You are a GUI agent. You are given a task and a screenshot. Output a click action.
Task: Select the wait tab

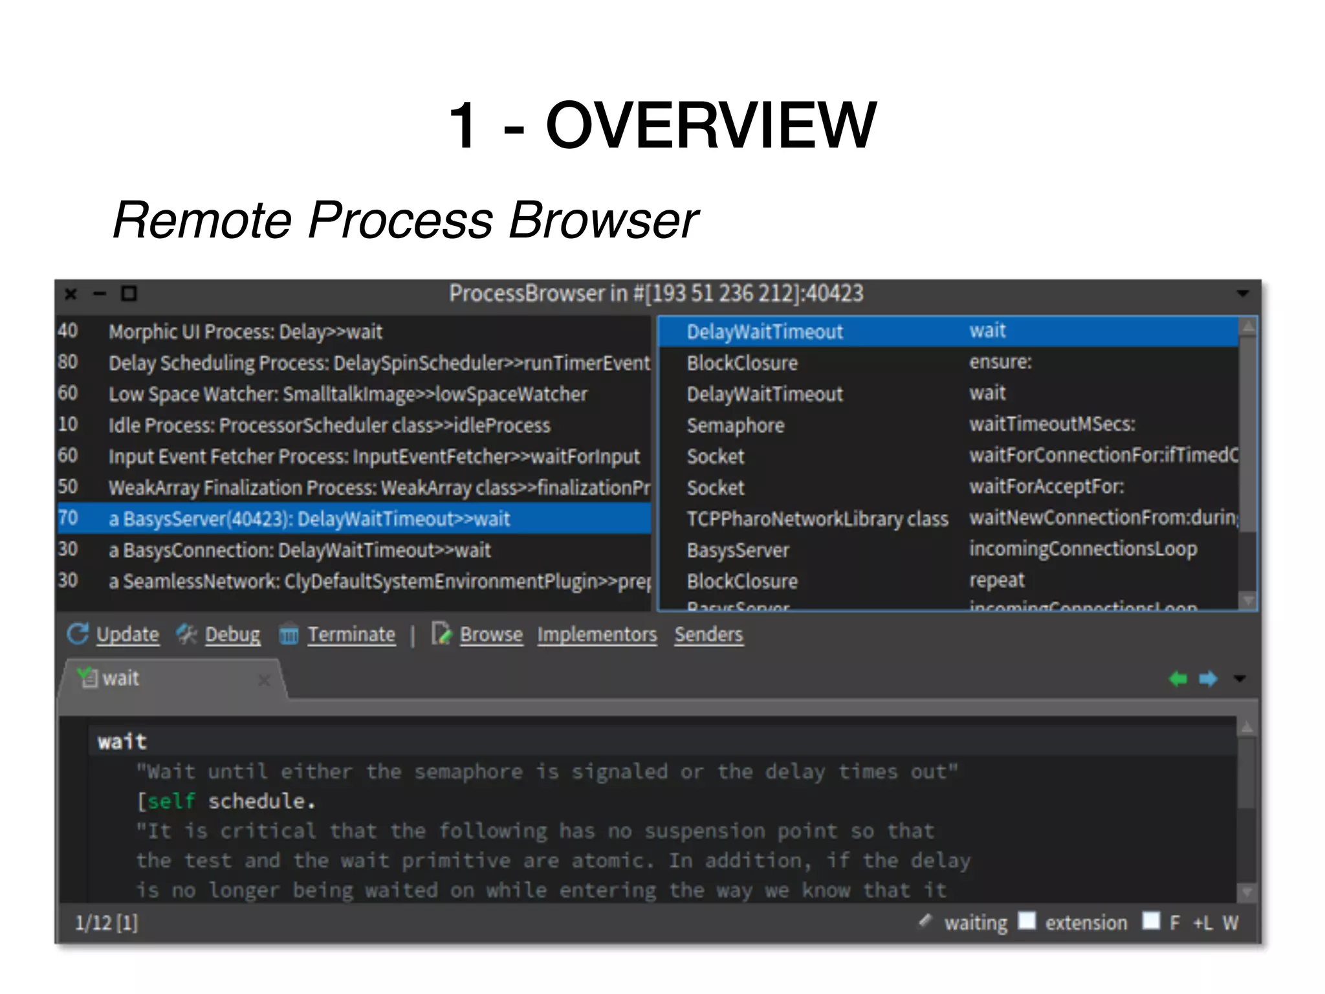[x=171, y=678]
